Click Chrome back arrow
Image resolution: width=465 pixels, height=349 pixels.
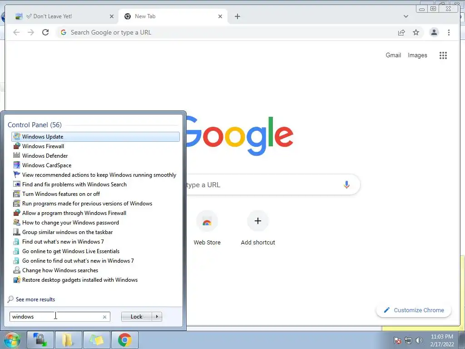[16, 32]
